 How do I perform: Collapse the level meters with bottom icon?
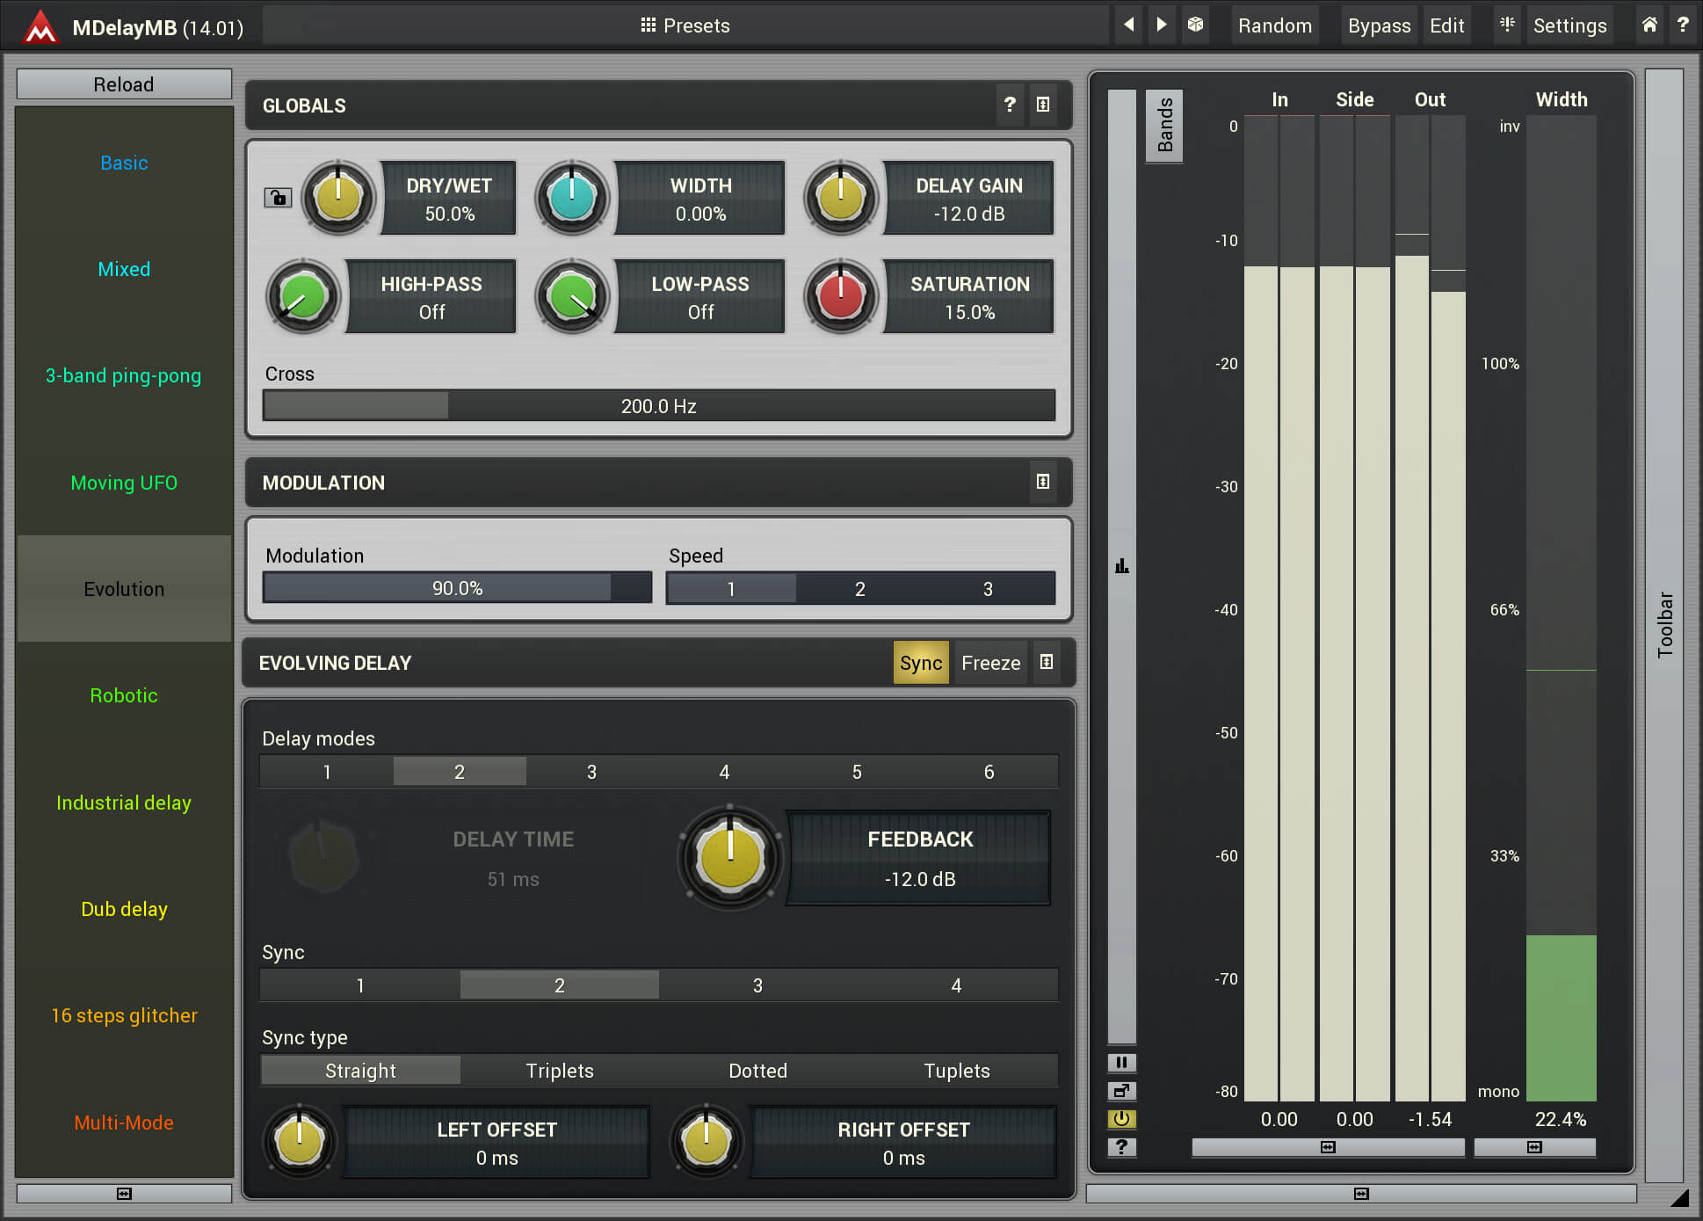coord(1328,1147)
